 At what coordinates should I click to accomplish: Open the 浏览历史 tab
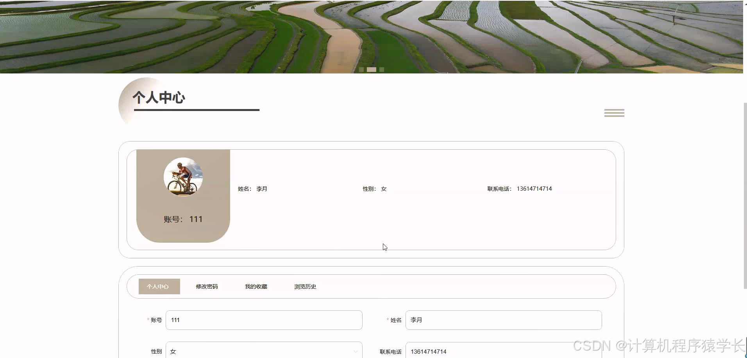click(x=305, y=286)
